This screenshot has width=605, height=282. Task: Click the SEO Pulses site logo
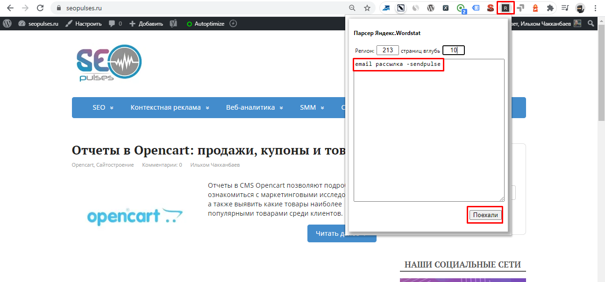(x=109, y=63)
